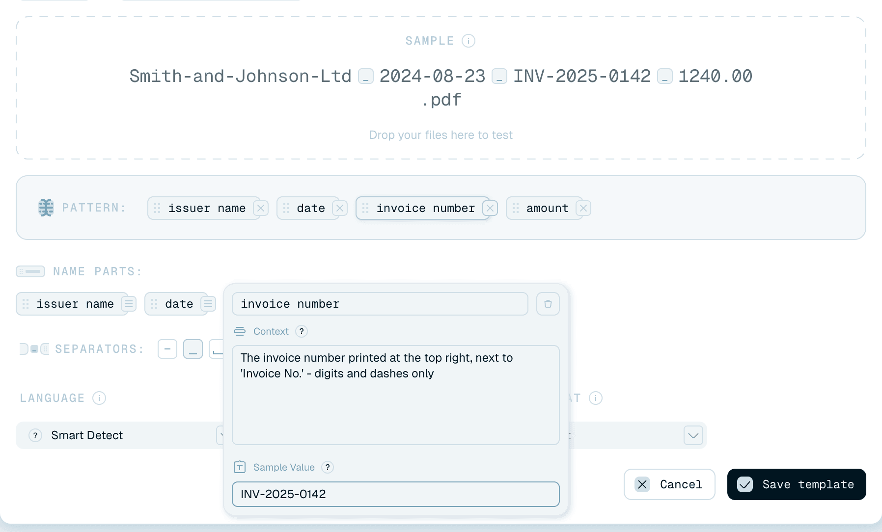This screenshot has width=882, height=532.
Task: Show help for the Context field
Action: point(302,331)
